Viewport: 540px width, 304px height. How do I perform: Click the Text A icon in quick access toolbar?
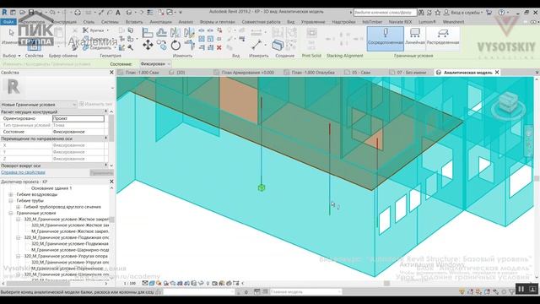(x=118, y=13)
